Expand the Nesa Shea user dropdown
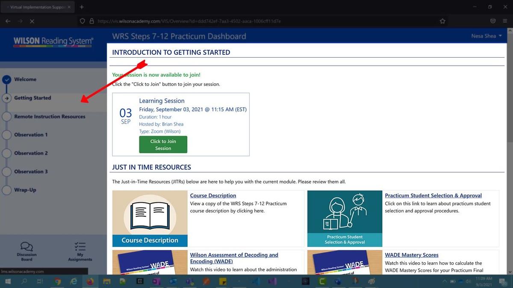The image size is (513, 288). (x=486, y=36)
